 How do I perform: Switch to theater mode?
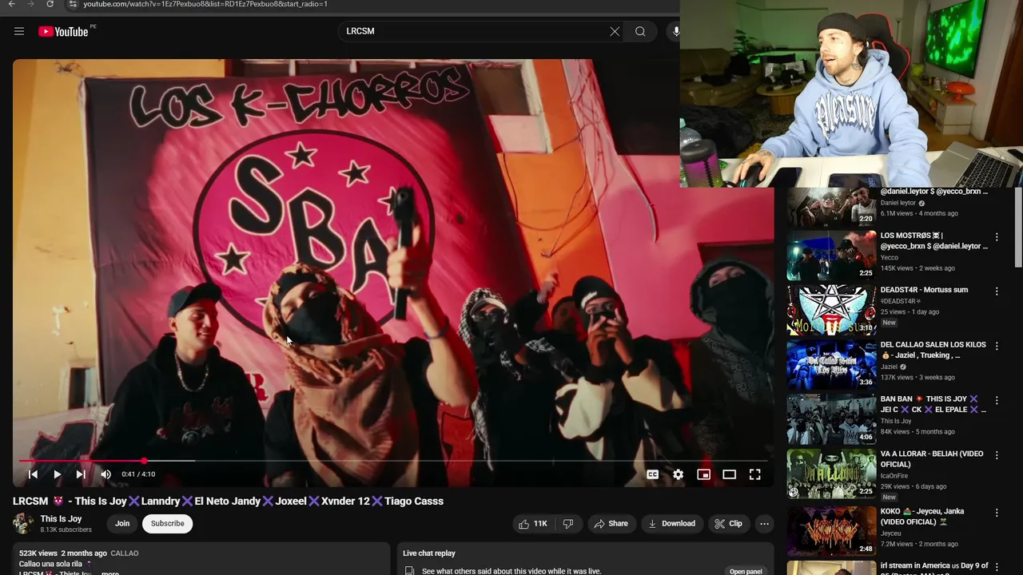point(729,474)
